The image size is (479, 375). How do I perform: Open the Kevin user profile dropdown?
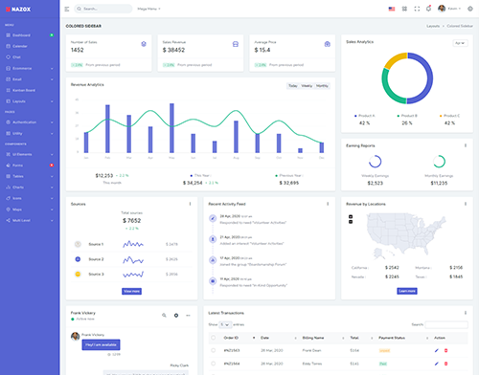449,9
